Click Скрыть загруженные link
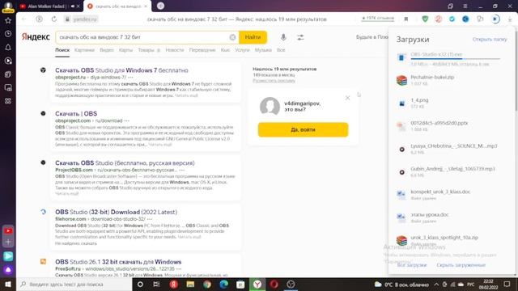The image size is (518, 291). 461,265
